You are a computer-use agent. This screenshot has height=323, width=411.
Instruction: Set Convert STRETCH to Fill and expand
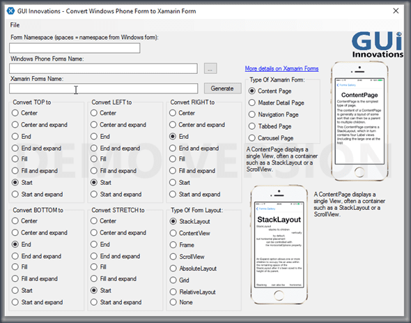tap(114, 278)
